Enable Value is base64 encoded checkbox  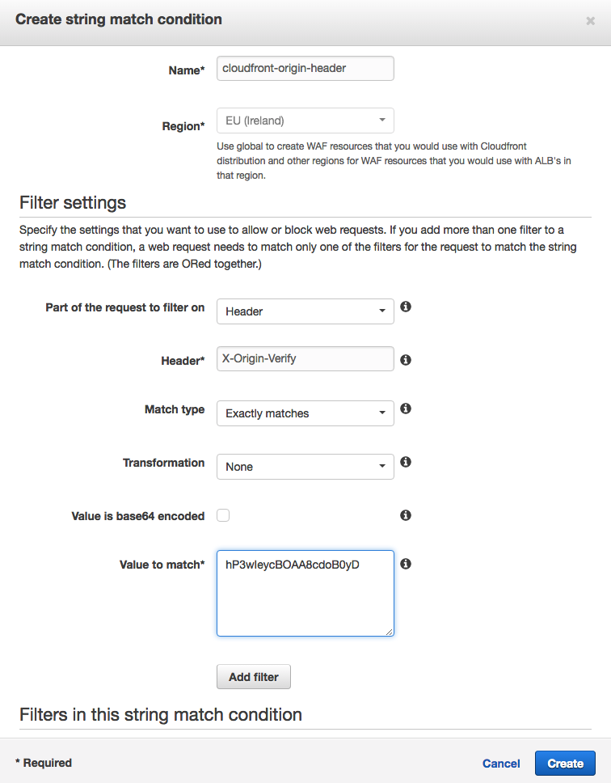point(223,515)
